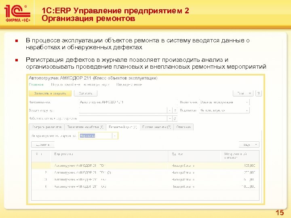This screenshot has height=218, width=291.
Task: Click the Записать button
Action: [x=86, y=93]
